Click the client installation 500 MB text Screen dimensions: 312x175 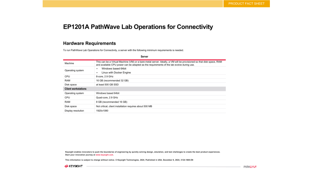coord(124,106)
